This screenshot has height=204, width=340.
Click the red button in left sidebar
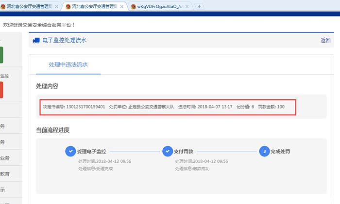click(x=1, y=90)
